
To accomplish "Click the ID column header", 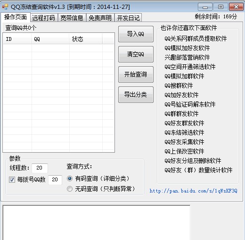I will (17, 39).
